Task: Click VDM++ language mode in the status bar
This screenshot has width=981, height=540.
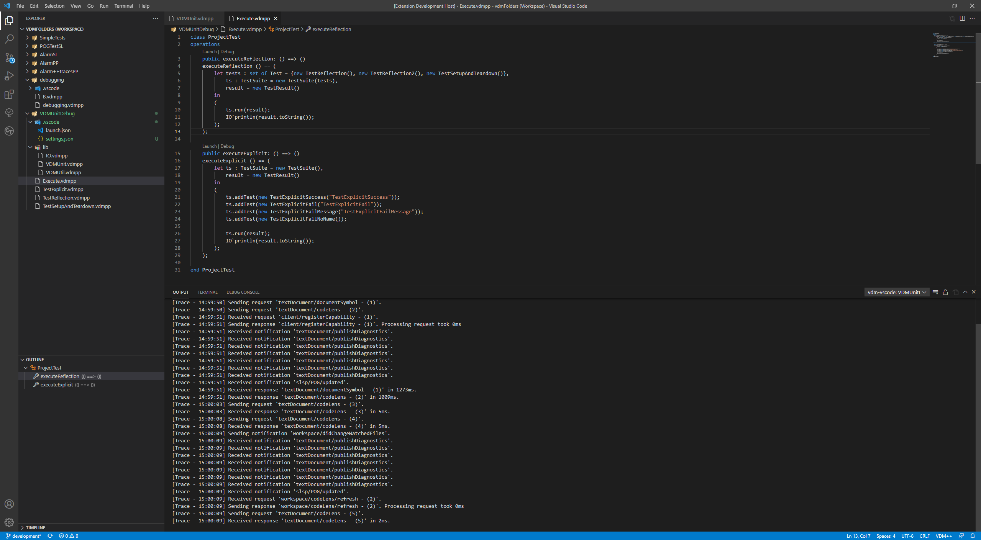Action: tap(943, 536)
